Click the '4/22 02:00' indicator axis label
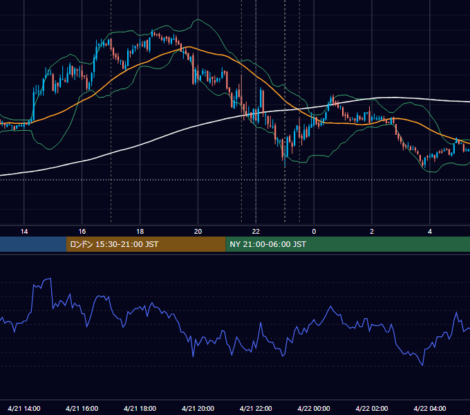This screenshot has width=470, height=415. [372, 408]
